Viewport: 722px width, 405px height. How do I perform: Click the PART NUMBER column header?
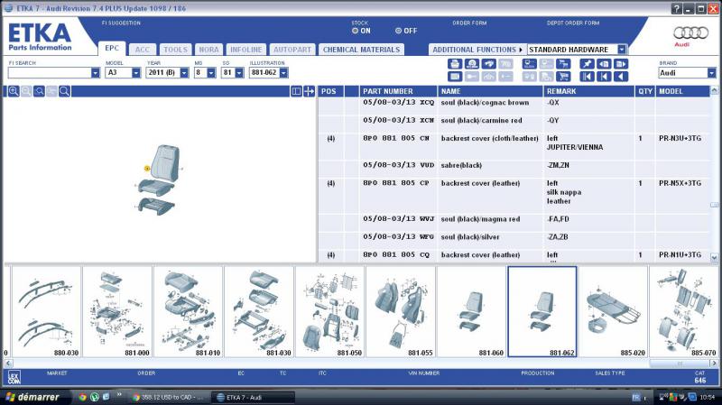click(x=398, y=91)
